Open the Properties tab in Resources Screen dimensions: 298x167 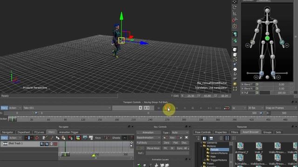pos(221,132)
